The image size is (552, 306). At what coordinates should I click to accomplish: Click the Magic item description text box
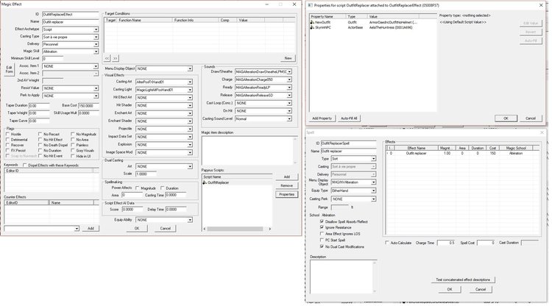250,151
